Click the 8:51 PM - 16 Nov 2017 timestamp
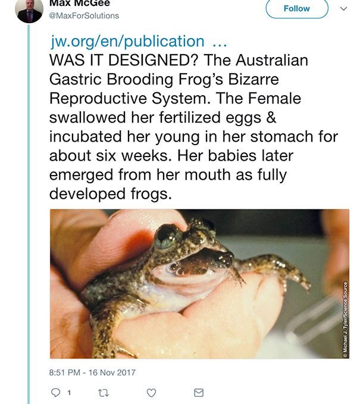This screenshot has height=404, width=363. pos(93,372)
